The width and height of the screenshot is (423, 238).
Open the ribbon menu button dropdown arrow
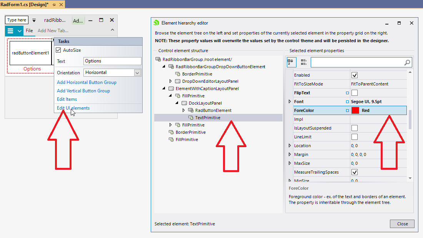[x=20, y=31]
